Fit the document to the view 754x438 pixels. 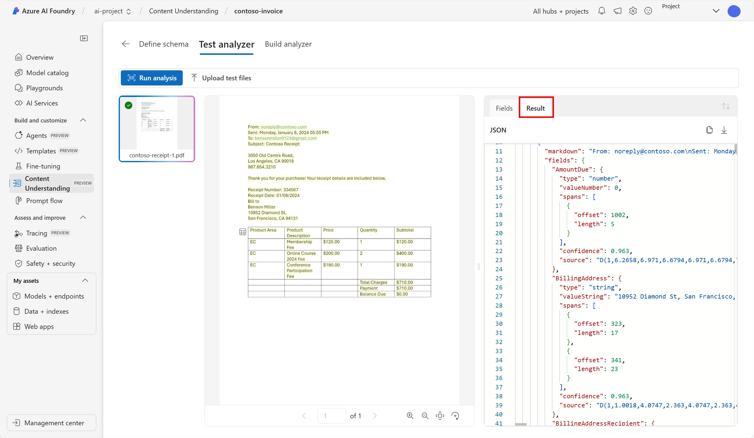(440, 416)
